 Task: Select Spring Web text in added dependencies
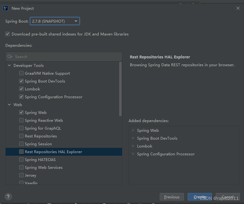click(x=148, y=130)
